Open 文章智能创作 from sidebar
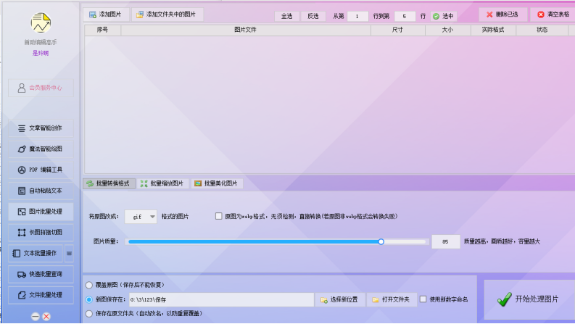The image size is (575, 324). click(x=41, y=128)
